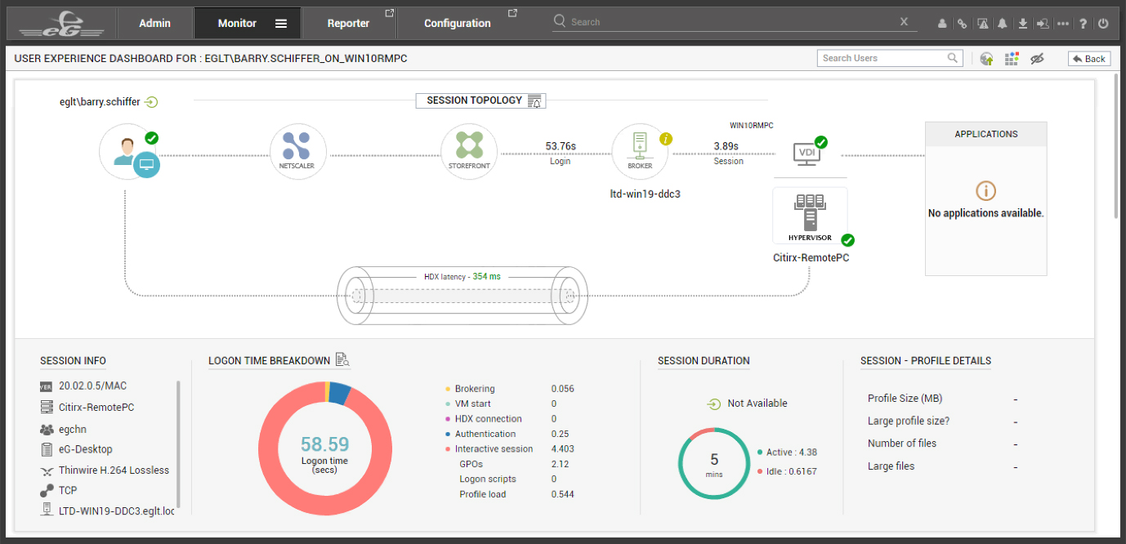Click the login arrow beside eglt\barry.schiffer
This screenshot has width=1126, height=544.
tap(151, 102)
